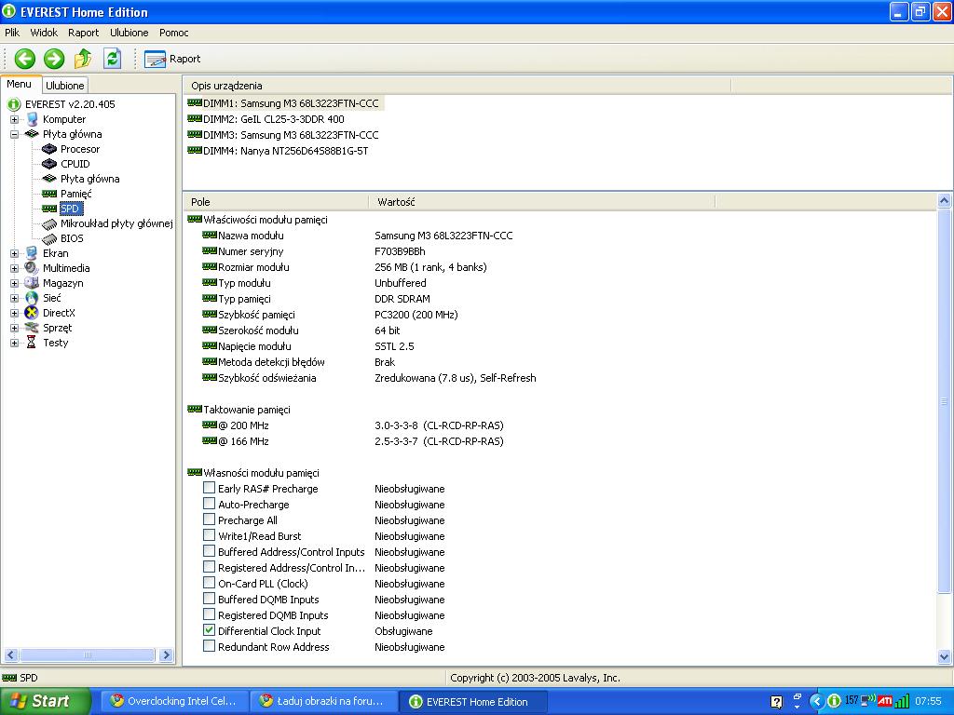
Task: Open the Ulubione menu
Action: tap(129, 33)
